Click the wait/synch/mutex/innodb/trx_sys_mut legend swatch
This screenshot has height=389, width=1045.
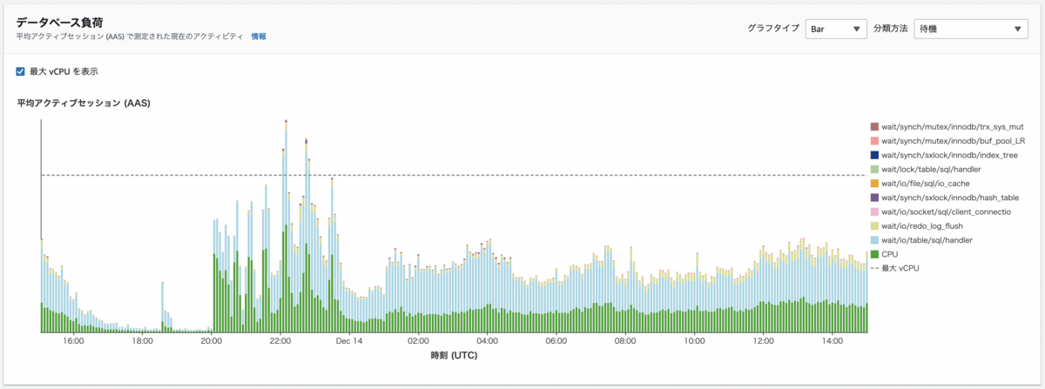[874, 126]
